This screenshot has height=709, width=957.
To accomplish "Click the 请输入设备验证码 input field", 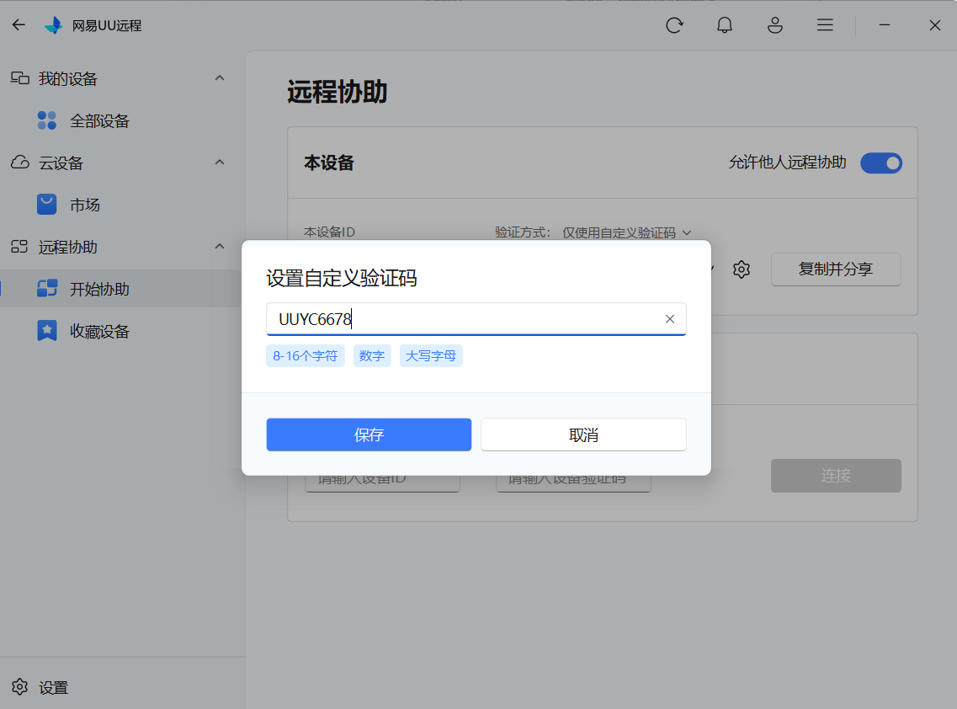I will 573,482.
